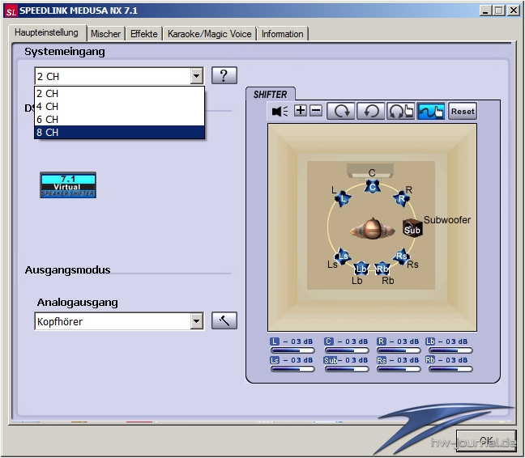525x458 pixels.
Task: Confirm with the OK button
Action: (486, 441)
